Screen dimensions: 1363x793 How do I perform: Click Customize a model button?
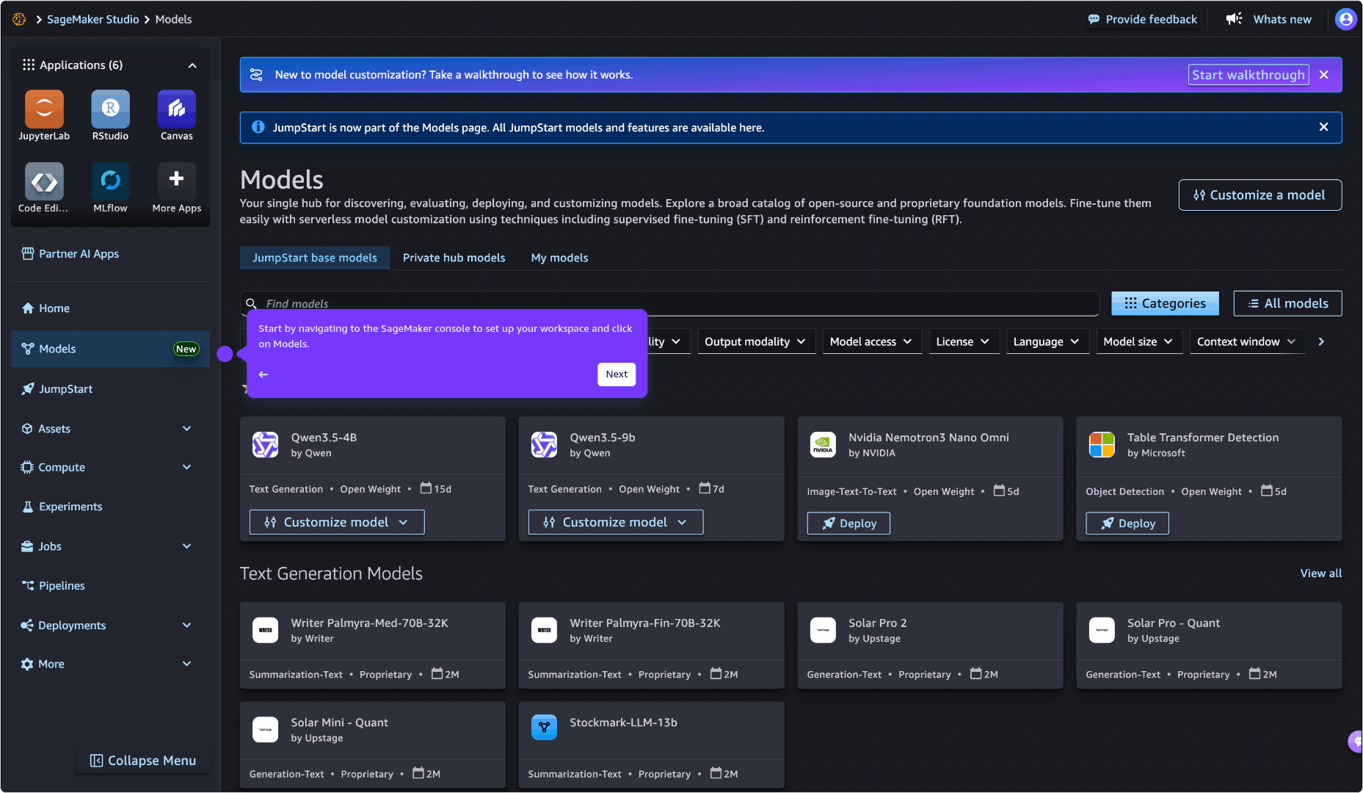(1260, 195)
